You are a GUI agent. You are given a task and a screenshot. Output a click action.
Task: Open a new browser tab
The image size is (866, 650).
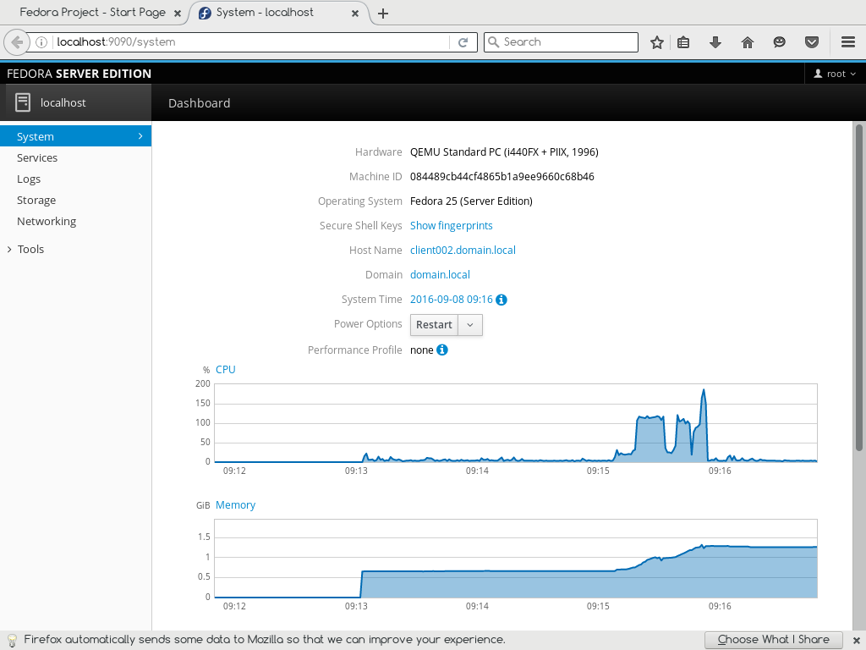(x=383, y=14)
